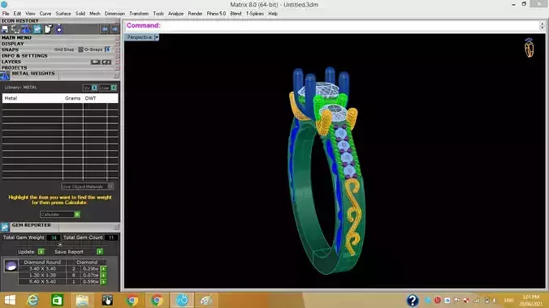Click green arrow for 3.40 X 3.40 diamond row
549x308 pixels.
coord(104,269)
